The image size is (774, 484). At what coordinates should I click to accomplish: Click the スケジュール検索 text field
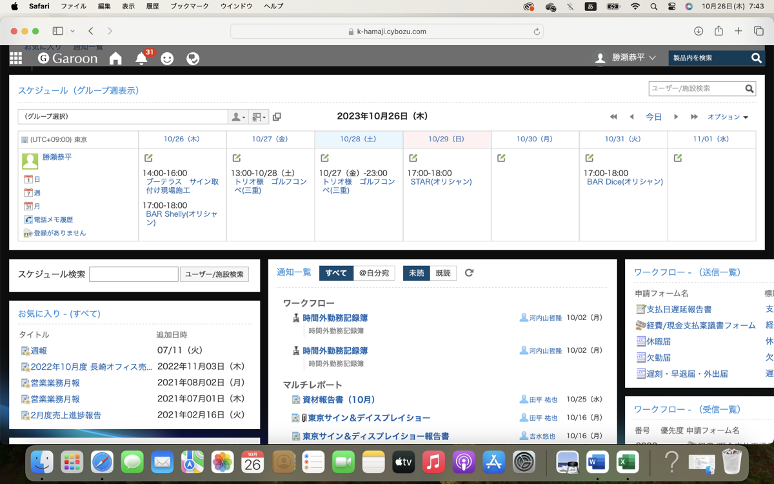coord(134,274)
